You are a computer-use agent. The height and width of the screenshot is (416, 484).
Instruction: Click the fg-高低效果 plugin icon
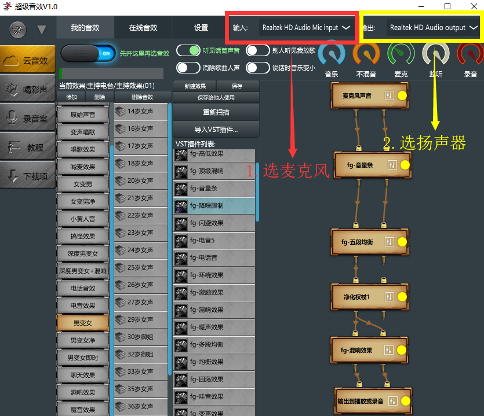tap(181, 155)
